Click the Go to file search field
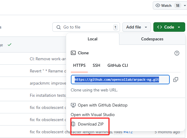Image resolution: width=187 pixels, height=138 pixels. point(86,27)
